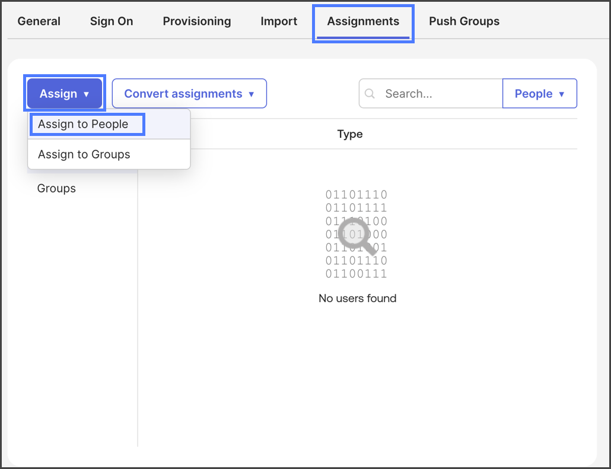Image resolution: width=611 pixels, height=469 pixels.
Task: Choose Assign to People from the menu
Action: [83, 124]
